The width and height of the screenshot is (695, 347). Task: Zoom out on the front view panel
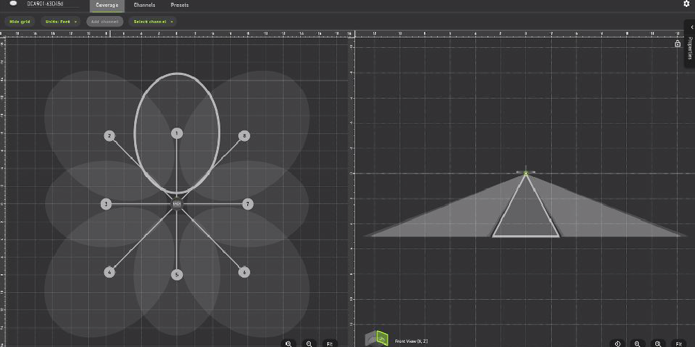[658, 343]
